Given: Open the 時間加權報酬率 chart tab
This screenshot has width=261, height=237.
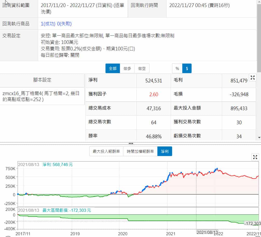Looking at the screenshot, I should coord(140,151).
